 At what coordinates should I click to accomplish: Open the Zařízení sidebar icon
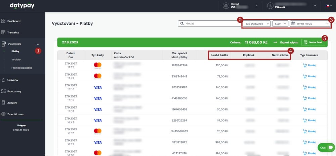pyautogui.click(x=3, y=103)
